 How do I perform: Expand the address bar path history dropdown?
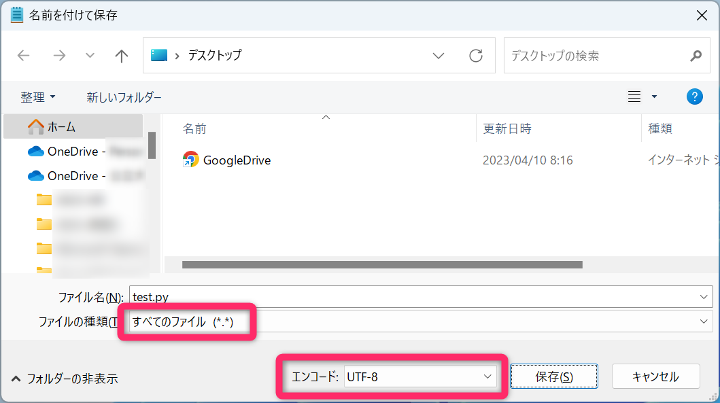[439, 56]
